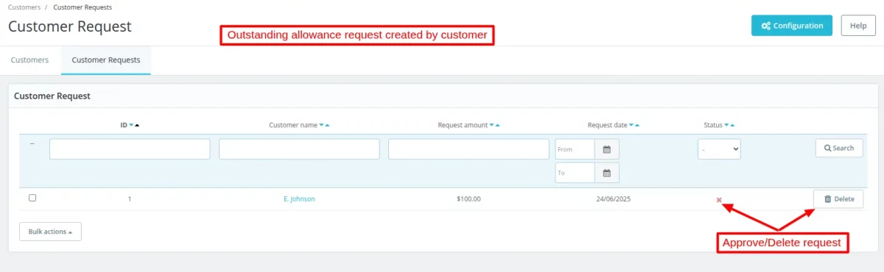
Task: Switch to the Customers tab
Action: [30, 60]
